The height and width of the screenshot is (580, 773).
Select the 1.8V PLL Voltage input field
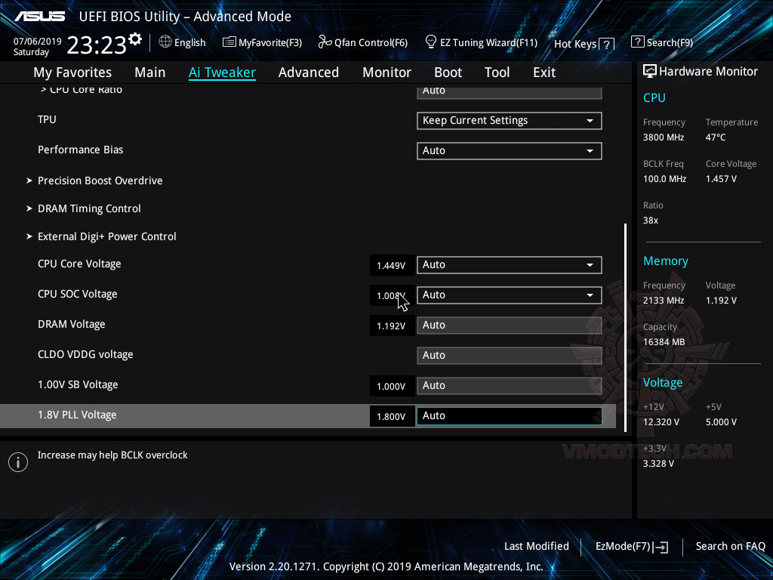[x=509, y=415]
